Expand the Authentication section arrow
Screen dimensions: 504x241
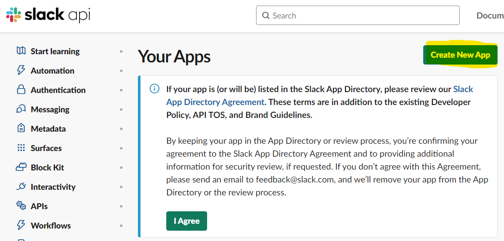click(x=122, y=90)
